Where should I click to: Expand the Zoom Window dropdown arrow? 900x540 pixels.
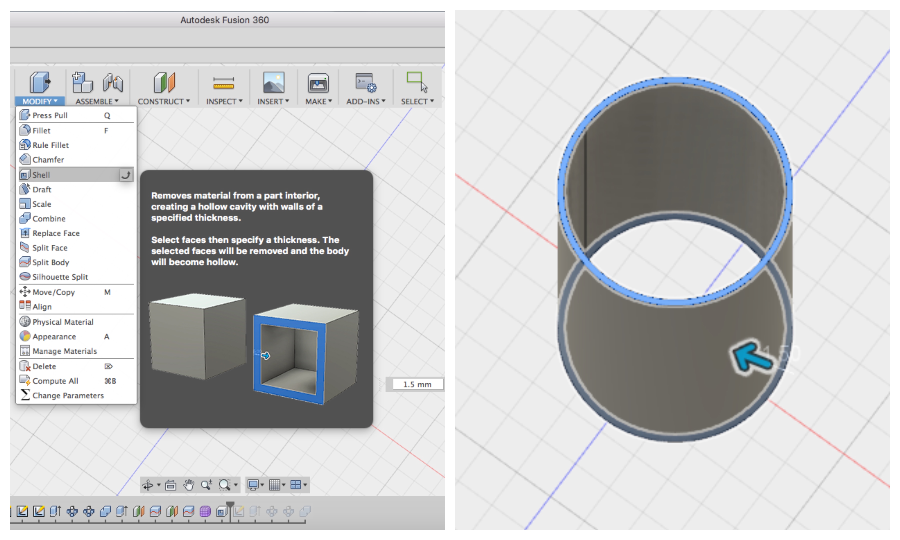pyautogui.click(x=236, y=485)
